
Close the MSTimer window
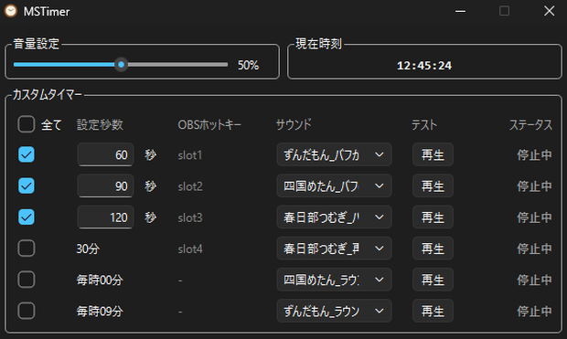[x=549, y=11]
